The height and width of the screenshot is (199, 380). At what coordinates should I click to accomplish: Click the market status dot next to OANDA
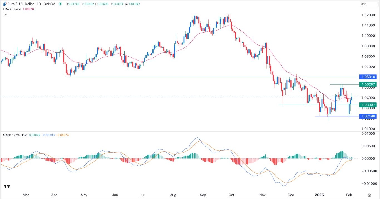(60, 4)
